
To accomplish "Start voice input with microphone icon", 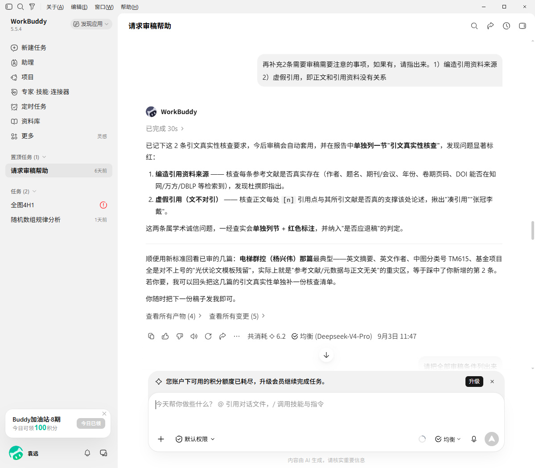I will (x=474, y=439).
